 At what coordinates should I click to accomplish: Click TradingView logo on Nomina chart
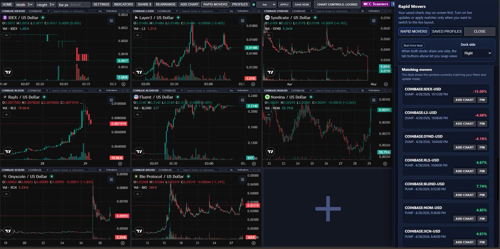270,152
